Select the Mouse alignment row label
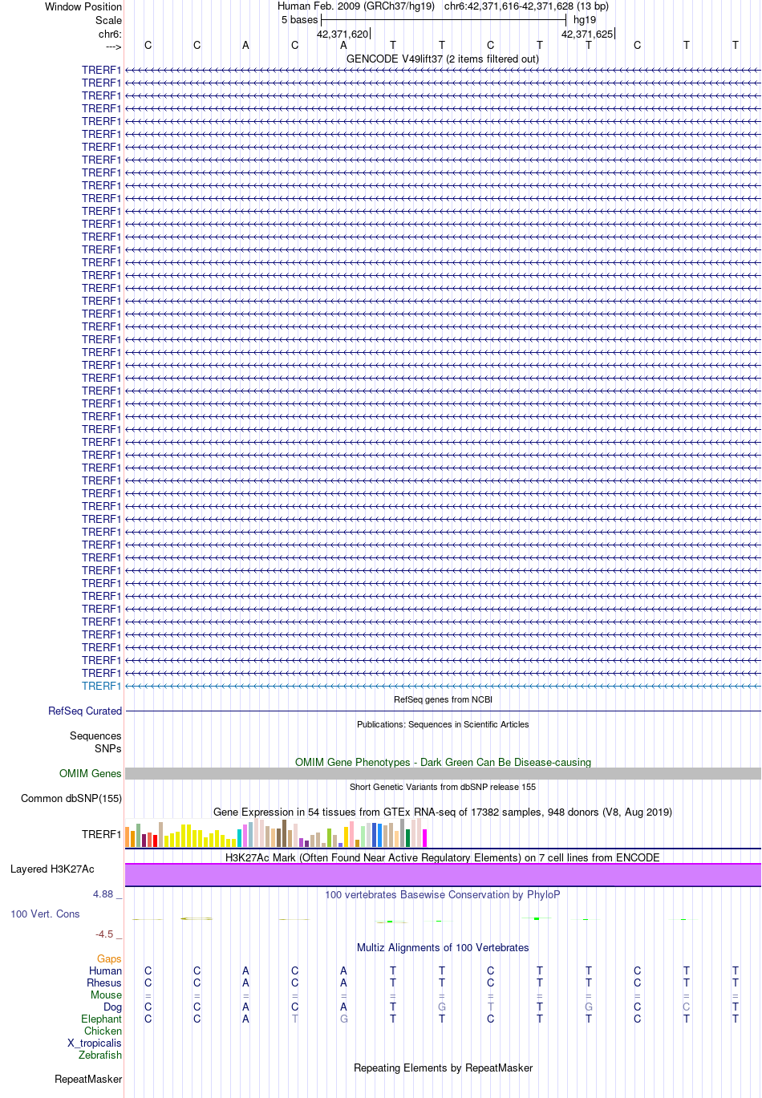Image resolution: width=762 pixels, height=1098 pixels. point(106,995)
